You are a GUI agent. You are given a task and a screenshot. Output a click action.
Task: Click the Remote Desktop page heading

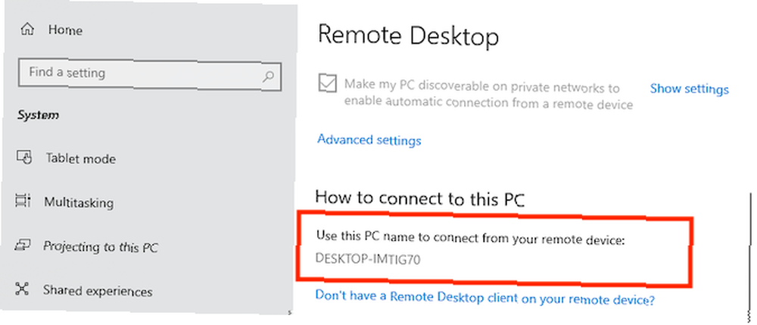[x=409, y=36]
